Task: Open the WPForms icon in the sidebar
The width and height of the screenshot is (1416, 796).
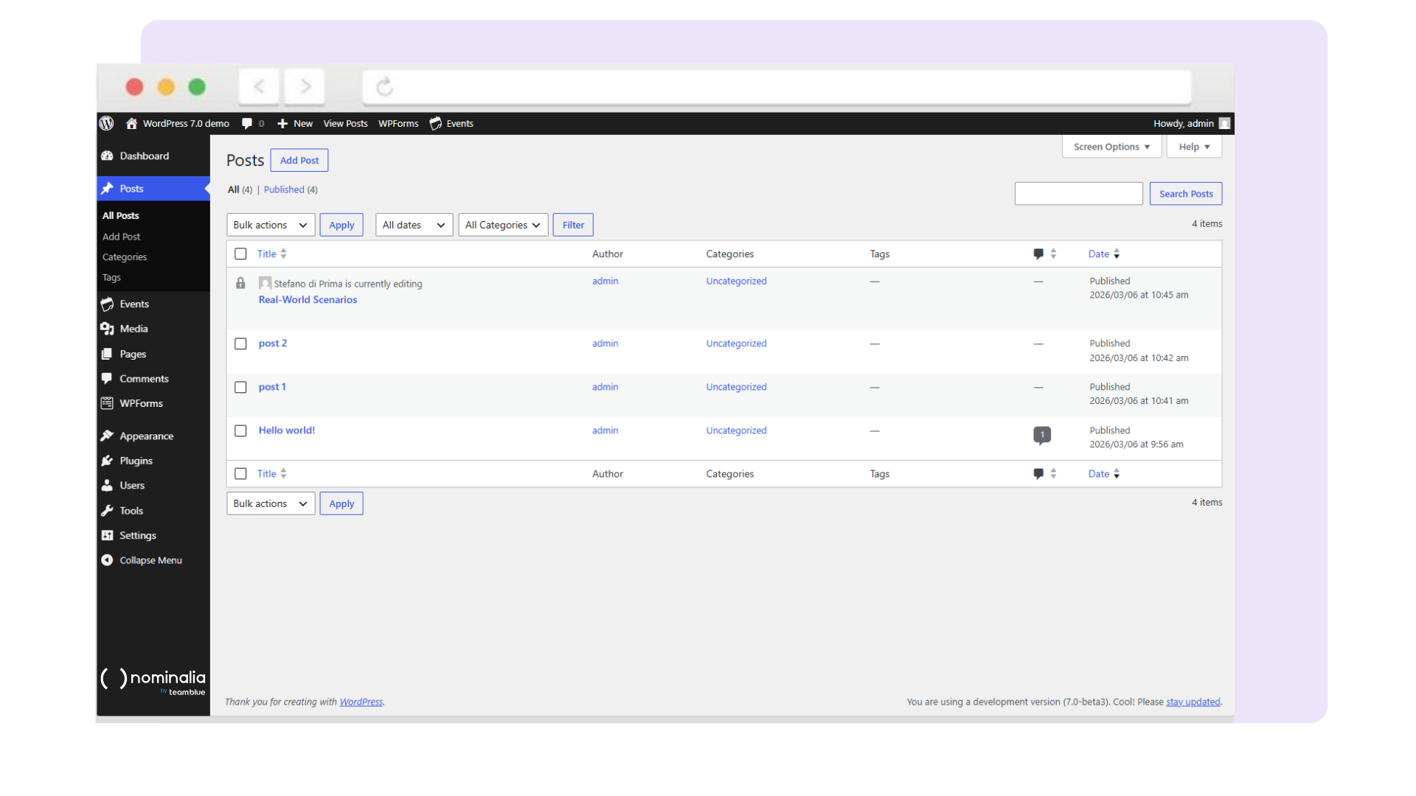Action: click(108, 403)
